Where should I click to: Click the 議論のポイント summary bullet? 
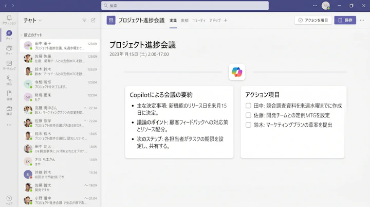[182, 126]
